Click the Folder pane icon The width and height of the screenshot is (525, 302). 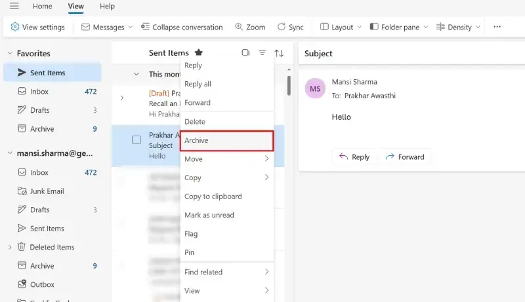373,27
